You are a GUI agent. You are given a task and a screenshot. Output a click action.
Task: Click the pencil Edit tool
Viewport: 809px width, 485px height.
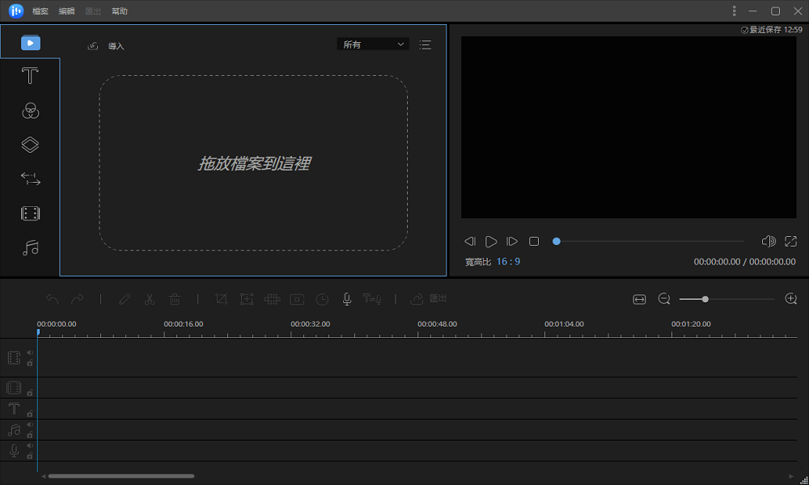click(125, 299)
